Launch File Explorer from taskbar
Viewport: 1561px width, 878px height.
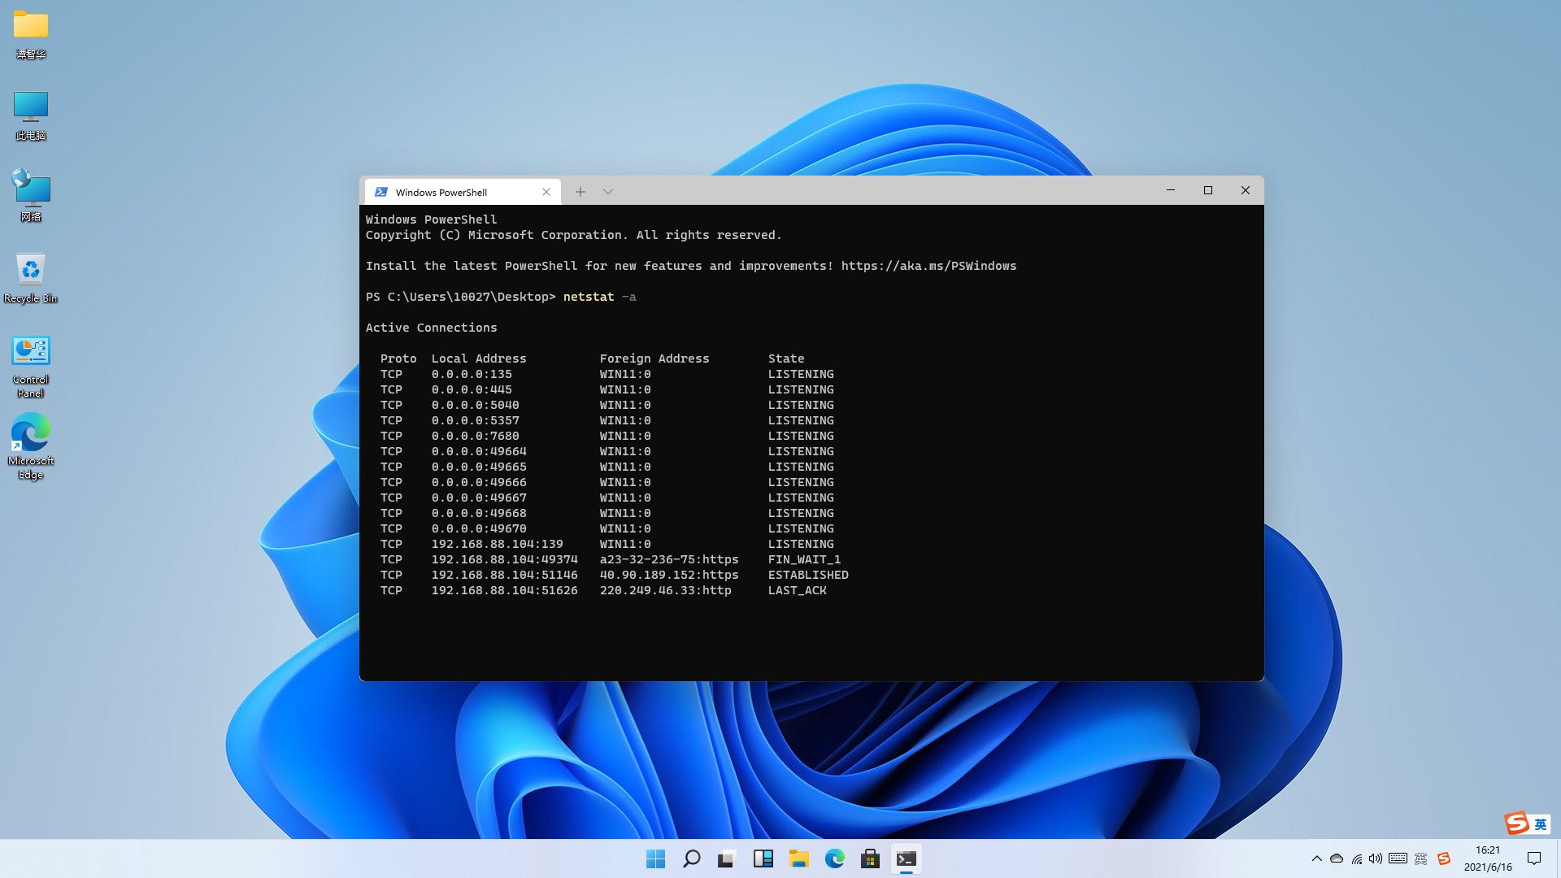[798, 858]
